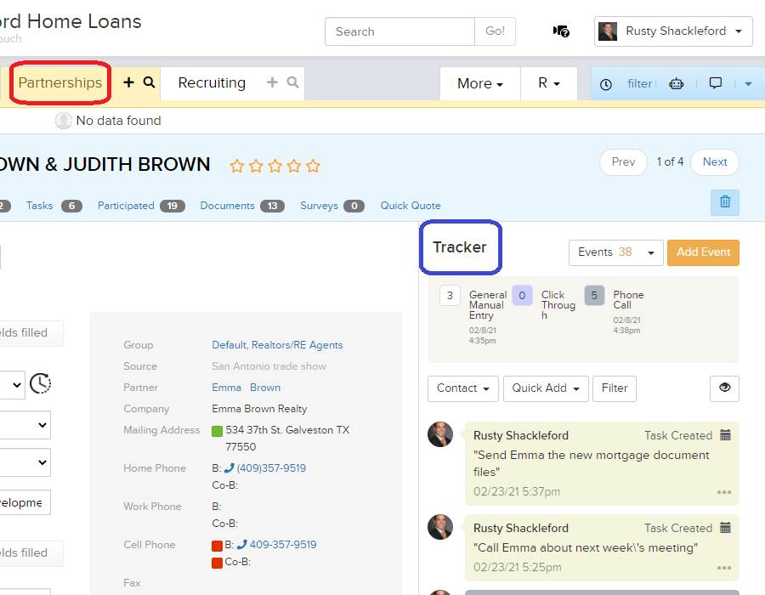Image resolution: width=765 pixels, height=595 pixels.
Task: Open calendar icon on the 'Send Emma' task
Action: pos(726,435)
